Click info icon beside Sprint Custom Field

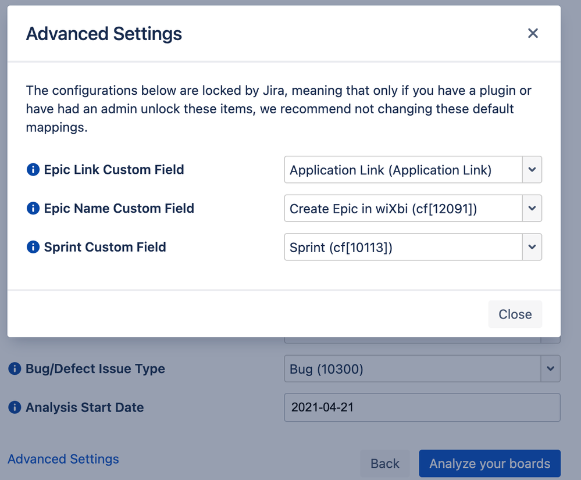tap(33, 247)
